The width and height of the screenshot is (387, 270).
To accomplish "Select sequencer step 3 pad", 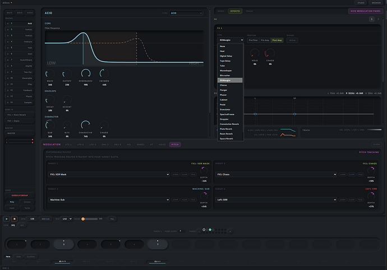I will [x=64, y=244].
